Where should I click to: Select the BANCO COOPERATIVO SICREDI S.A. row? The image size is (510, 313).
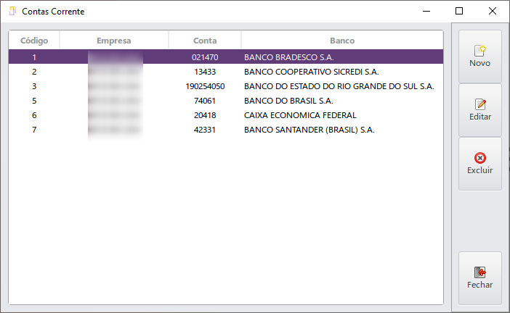tap(226, 72)
